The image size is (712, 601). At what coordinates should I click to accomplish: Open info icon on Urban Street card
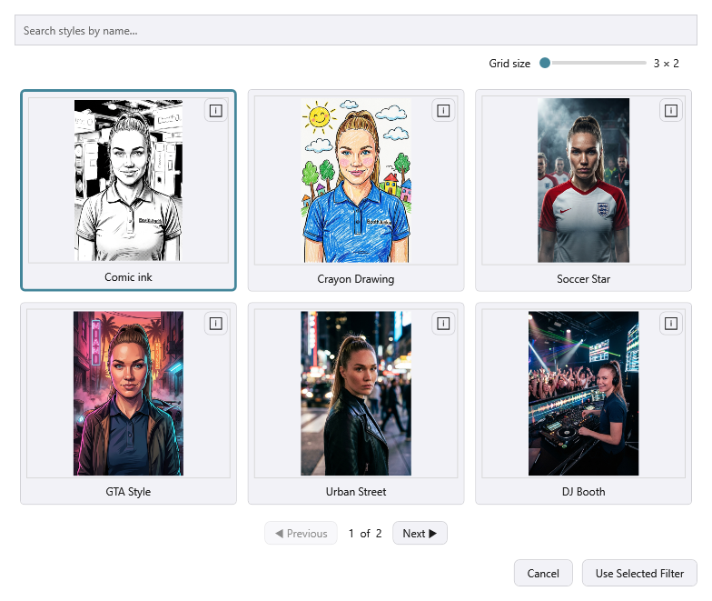coord(443,324)
